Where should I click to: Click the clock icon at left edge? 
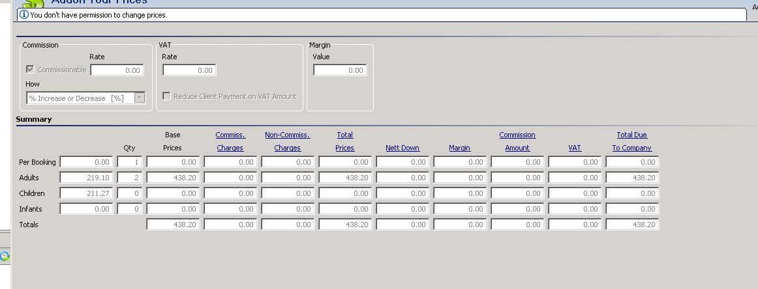[x=5, y=256]
